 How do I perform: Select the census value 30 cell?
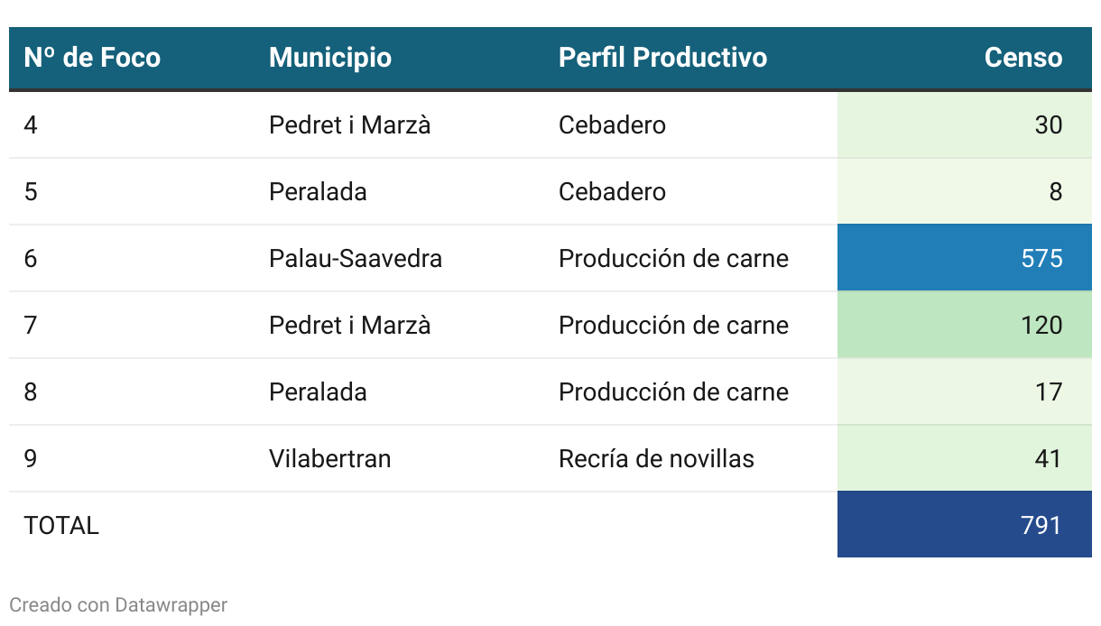tap(964, 124)
